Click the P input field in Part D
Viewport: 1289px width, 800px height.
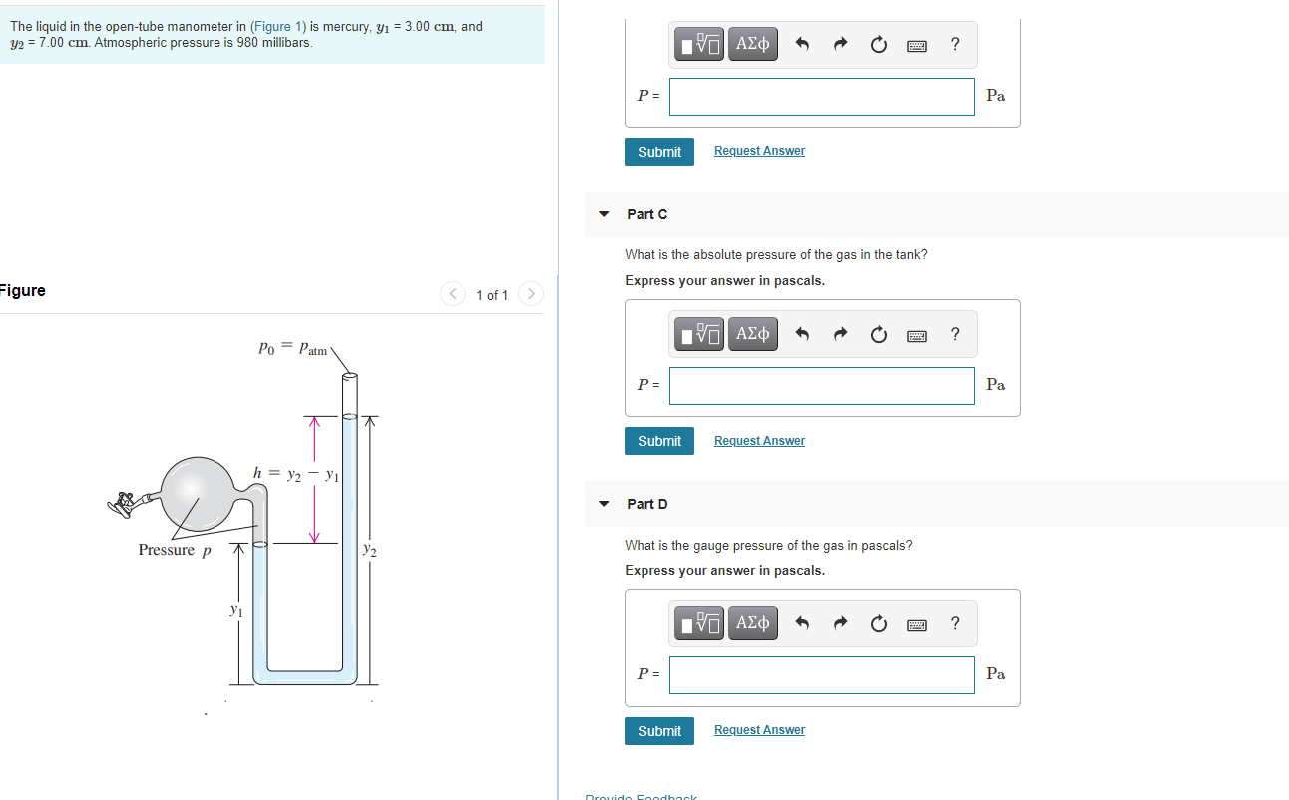[x=821, y=674]
